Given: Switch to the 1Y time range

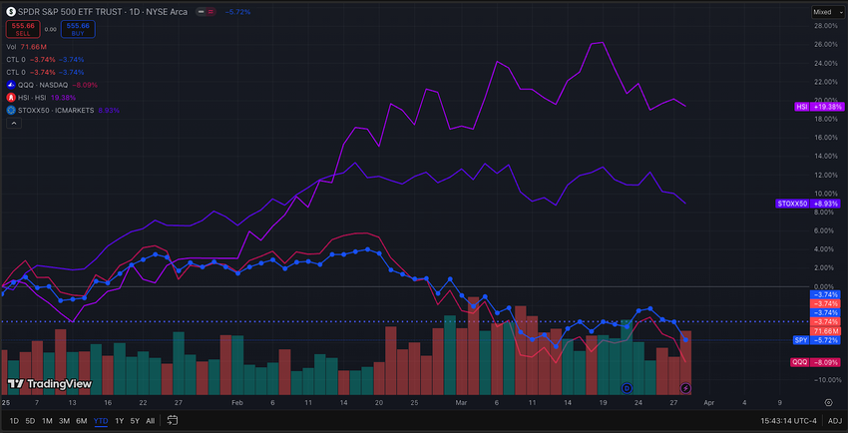Looking at the screenshot, I should tap(120, 421).
